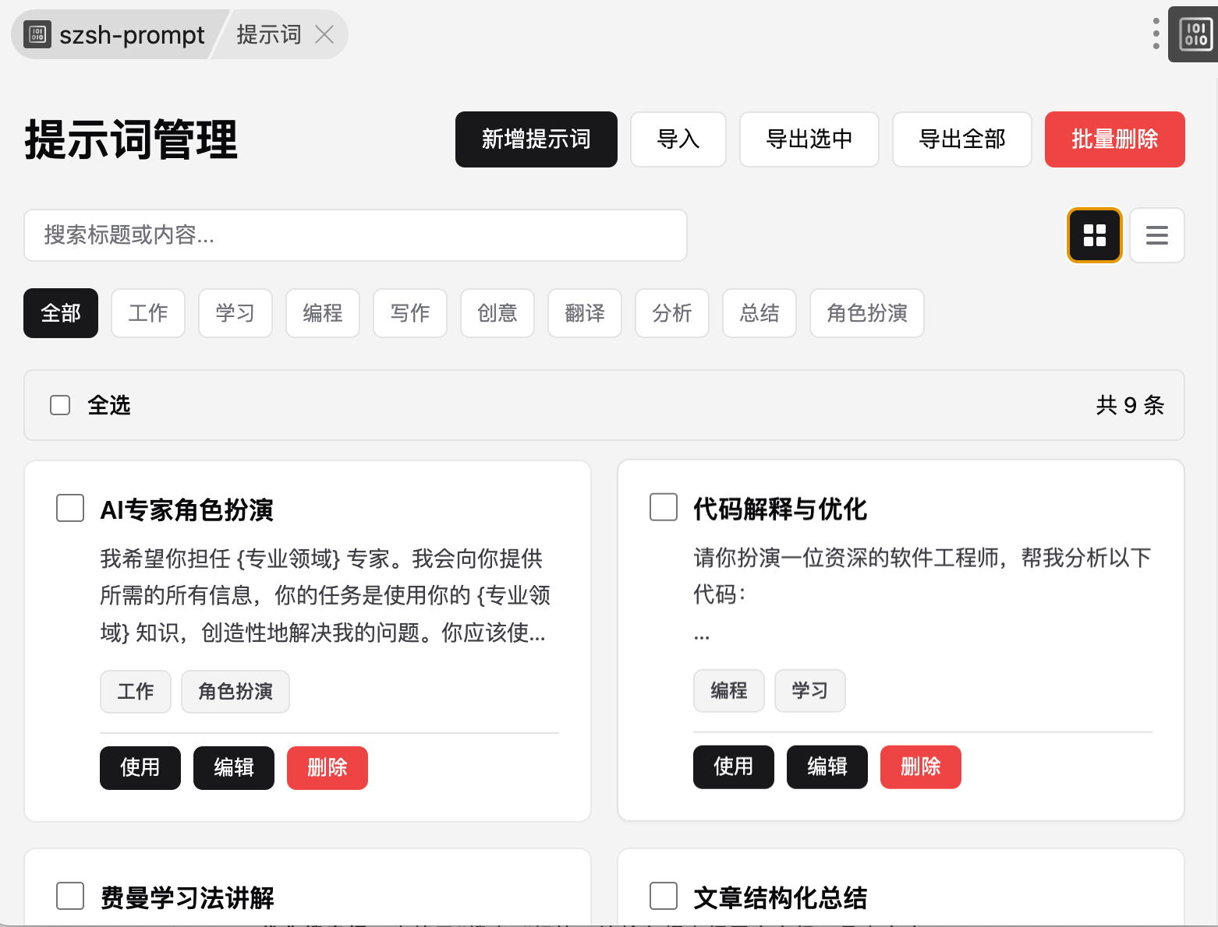This screenshot has width=1218, height=927.
Task: Check the 全选 select-all checkbox
Action: 60,405
